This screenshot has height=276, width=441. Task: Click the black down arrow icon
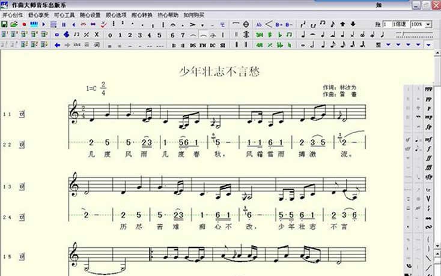(x=353, y=24)
